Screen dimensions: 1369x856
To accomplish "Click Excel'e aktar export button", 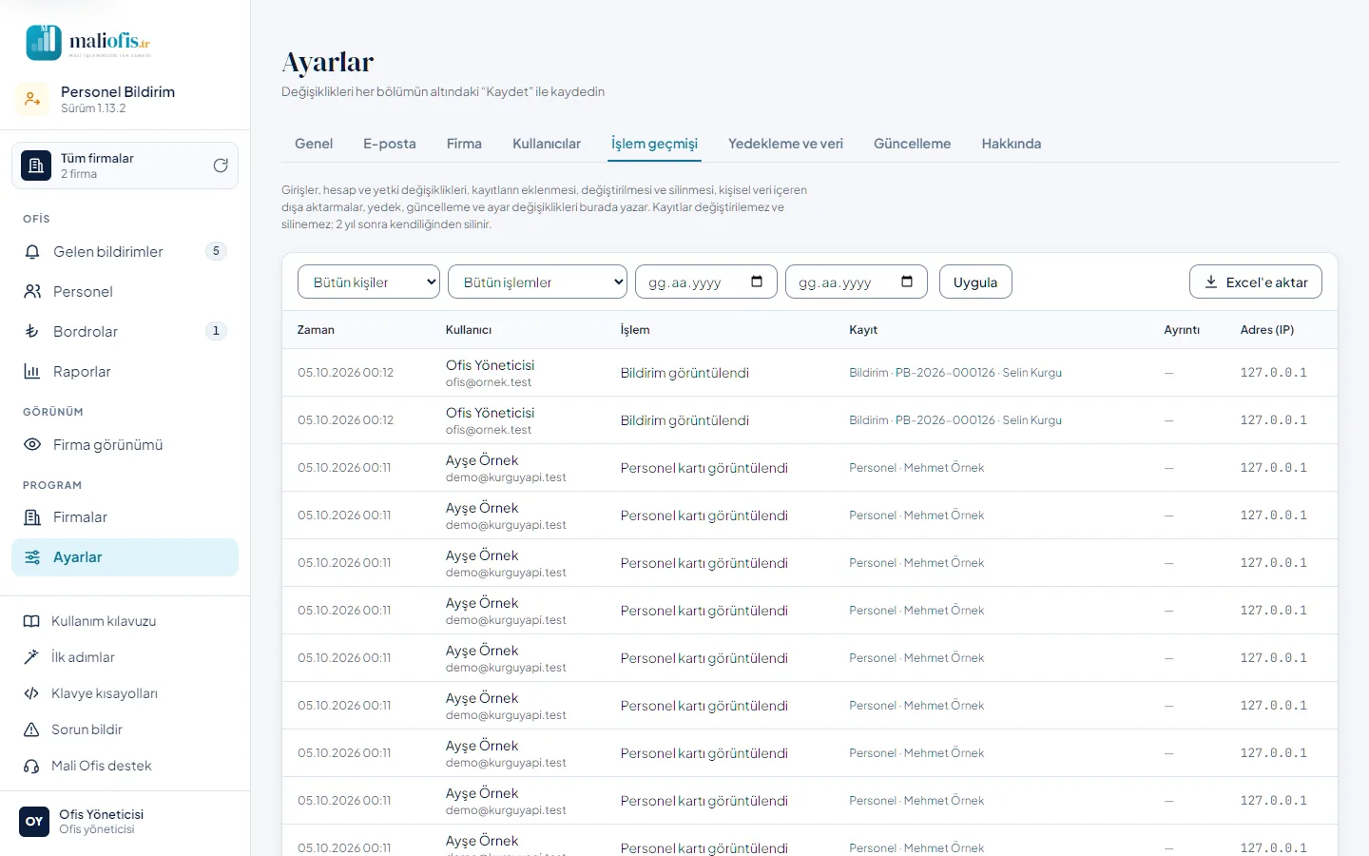I will click(1256, 282).
